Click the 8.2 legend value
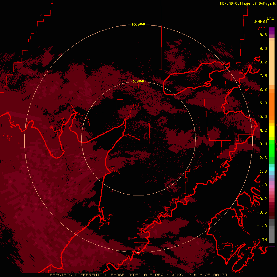277x277 pixels. tap(263, 62)
